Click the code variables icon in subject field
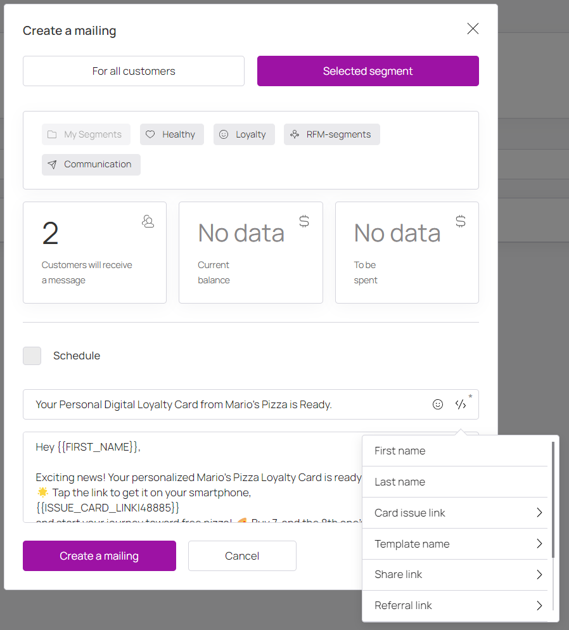 (x=461, y=404)
